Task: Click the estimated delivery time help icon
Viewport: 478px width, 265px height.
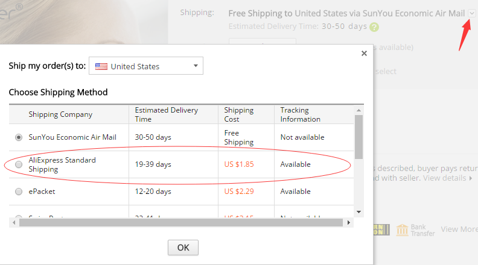Action: pos(374,26)
